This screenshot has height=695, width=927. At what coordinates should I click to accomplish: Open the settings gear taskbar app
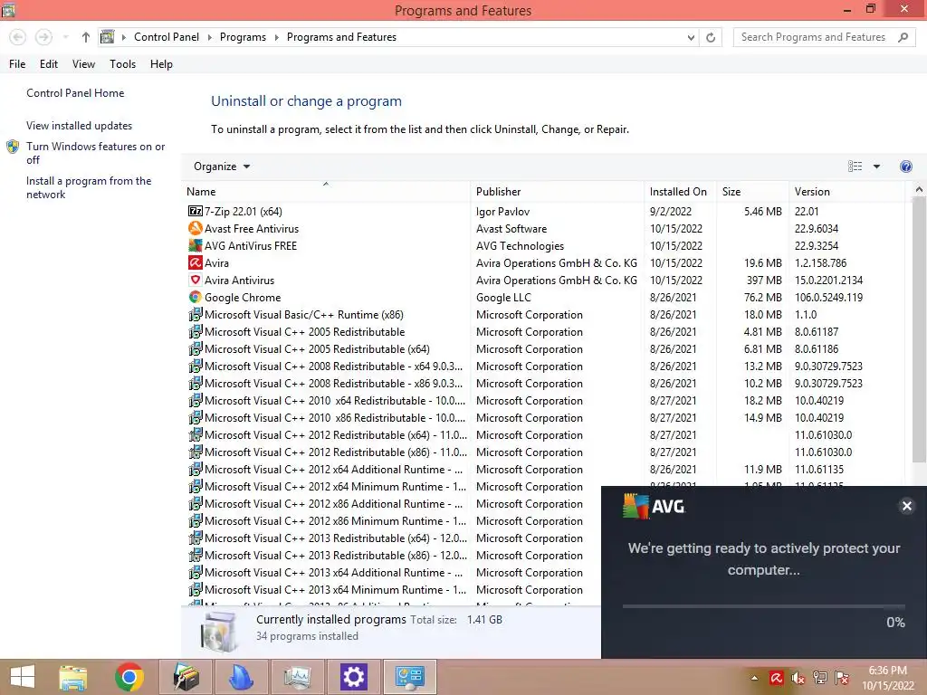(354, 677)
